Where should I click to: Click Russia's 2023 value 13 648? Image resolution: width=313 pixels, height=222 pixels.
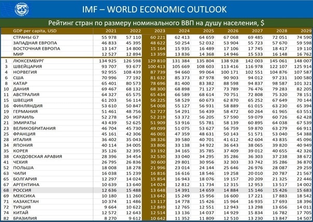[x=158, y=190]
